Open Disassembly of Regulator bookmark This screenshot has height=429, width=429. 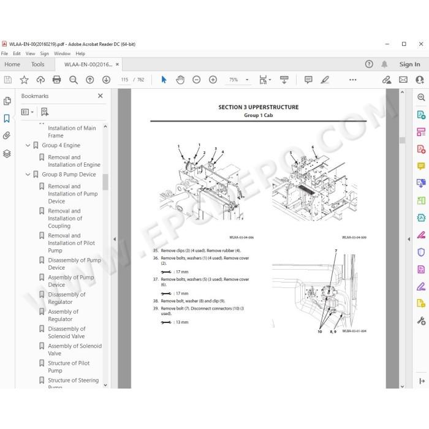point(67,298)
